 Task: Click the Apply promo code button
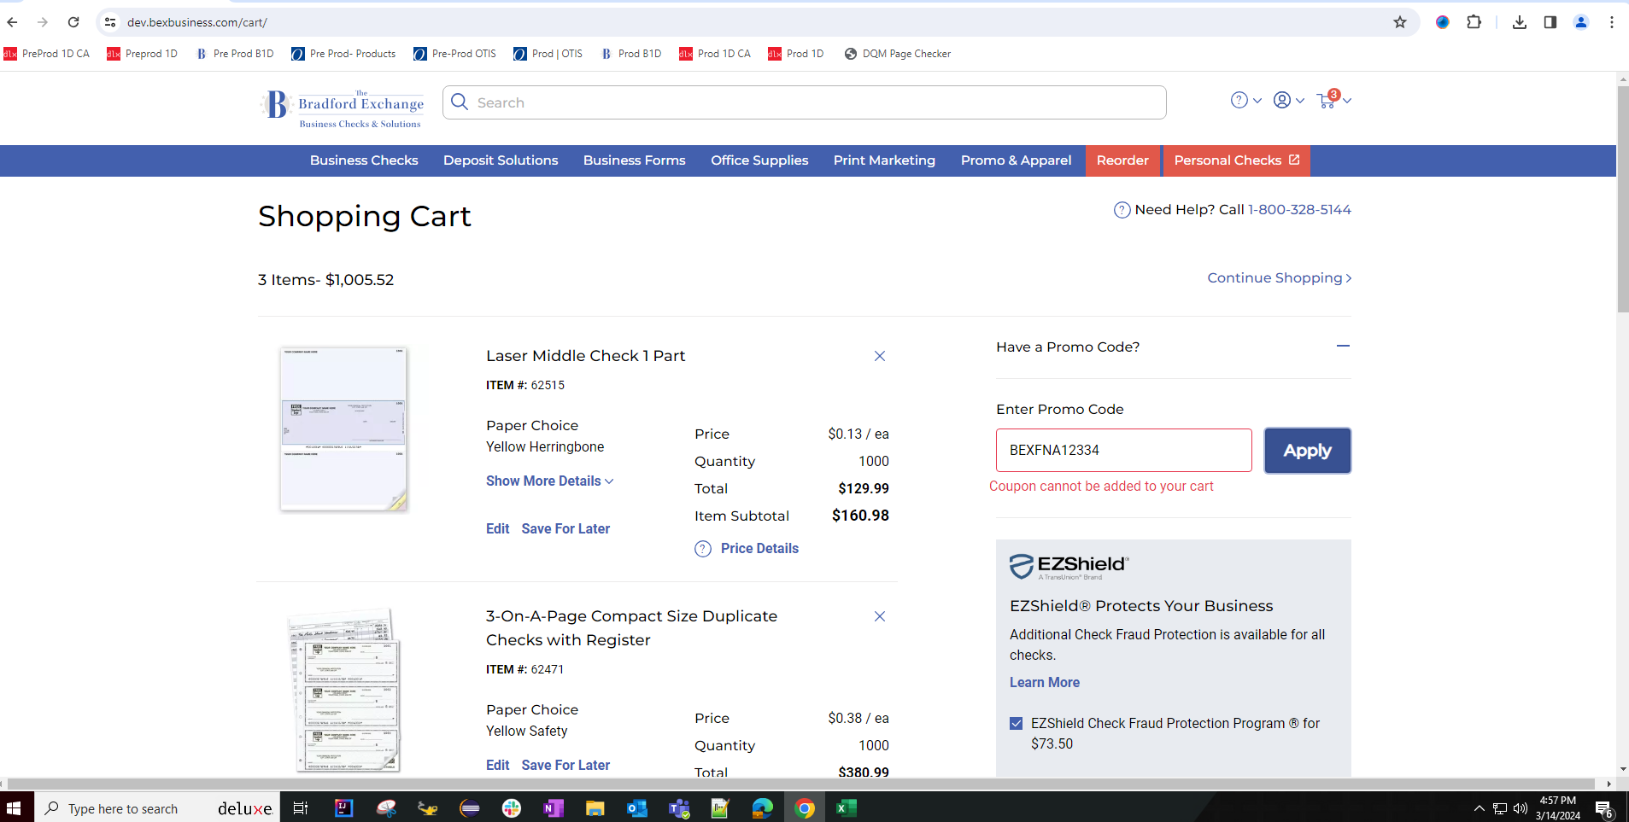click(x=1307, y=451)
